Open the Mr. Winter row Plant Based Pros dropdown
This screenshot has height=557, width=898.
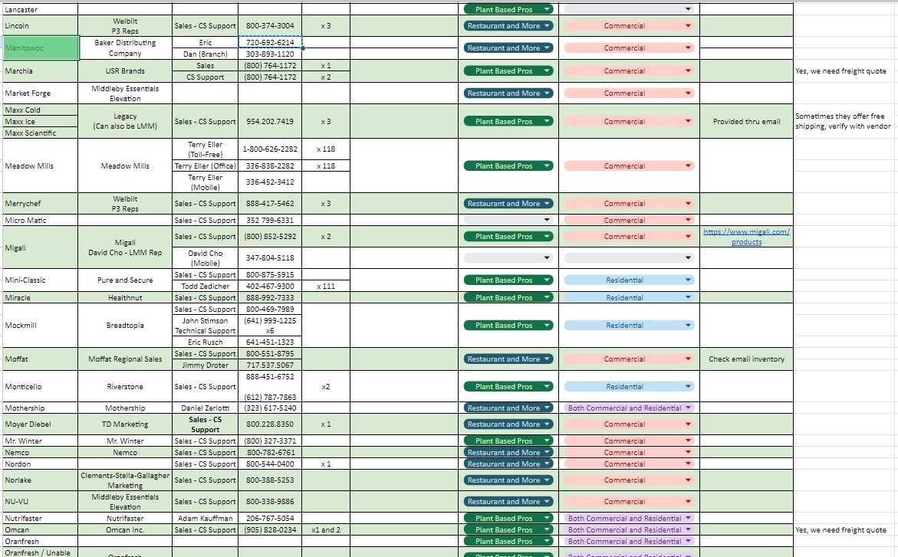508,441
